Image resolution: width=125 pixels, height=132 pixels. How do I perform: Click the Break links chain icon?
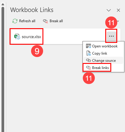(89, 68)
